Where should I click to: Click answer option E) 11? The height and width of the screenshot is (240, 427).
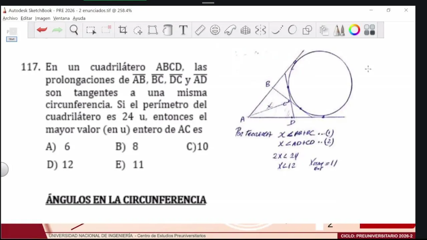129,165
